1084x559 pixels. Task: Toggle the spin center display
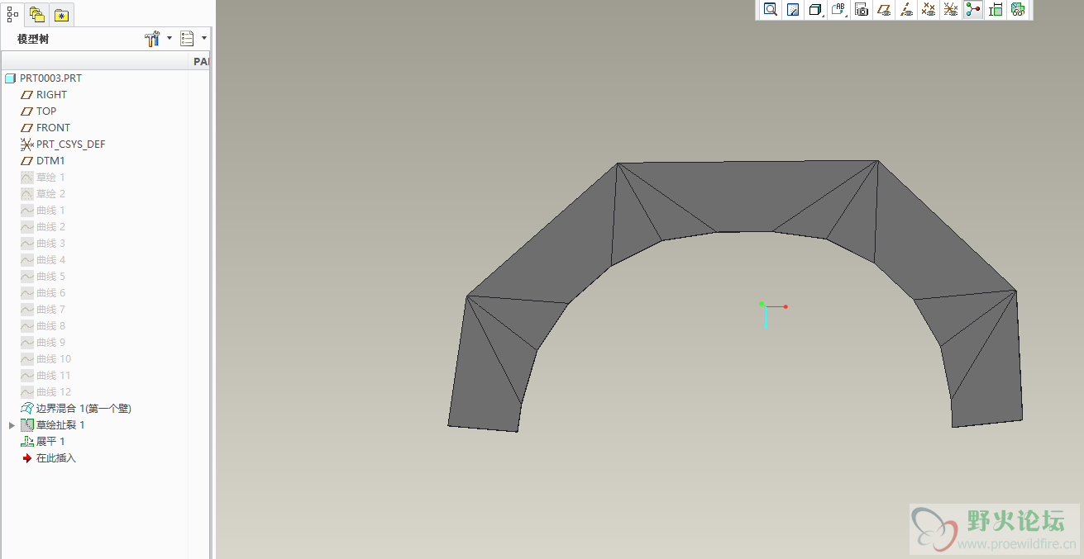[973, 10]
